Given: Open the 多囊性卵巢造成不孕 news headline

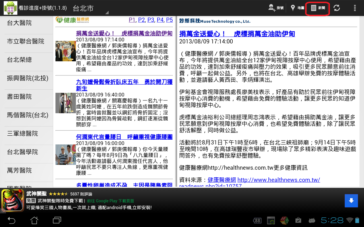Looking at the screenshot, I should (124, 185).
